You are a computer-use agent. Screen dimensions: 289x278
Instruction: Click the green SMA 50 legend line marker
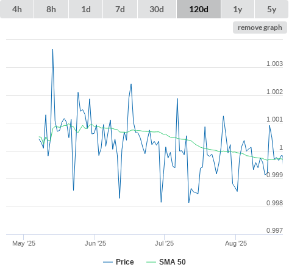click(151, 262)
